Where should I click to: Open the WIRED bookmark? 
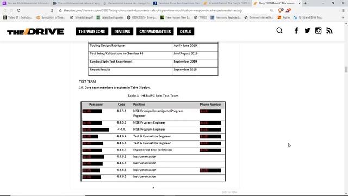click(201, 17)
